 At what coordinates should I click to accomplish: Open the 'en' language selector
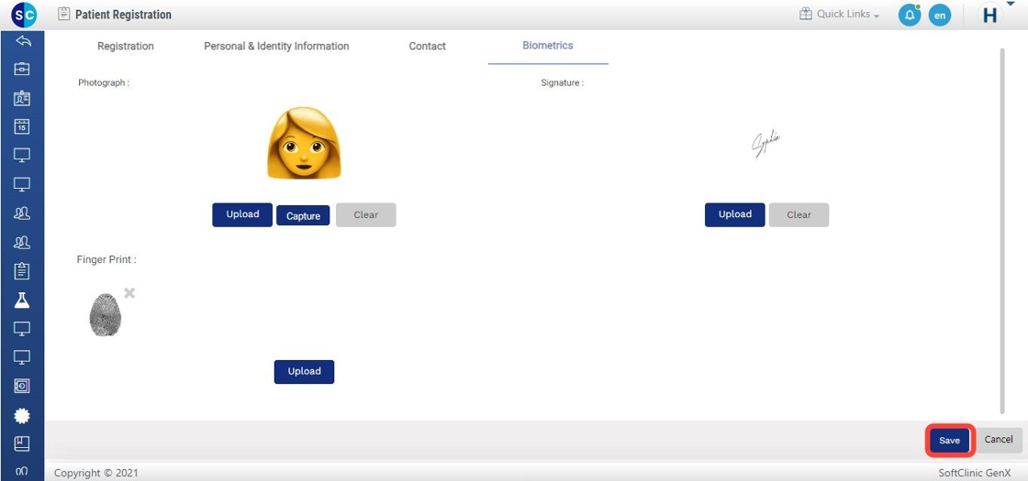939,16
